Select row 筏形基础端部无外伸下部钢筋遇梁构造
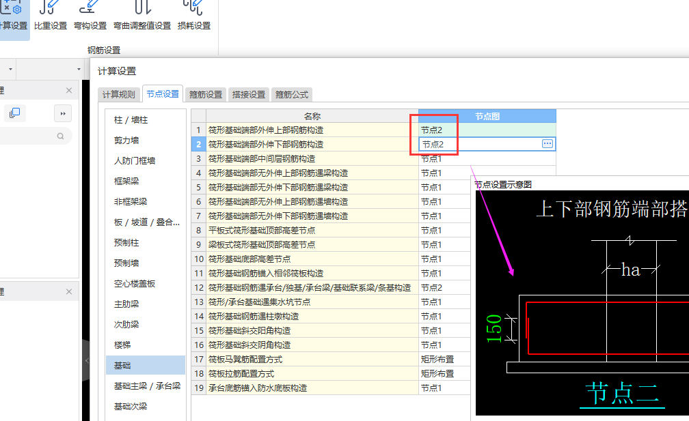This screenshot has height=421, width=689. tap(312, 187)
